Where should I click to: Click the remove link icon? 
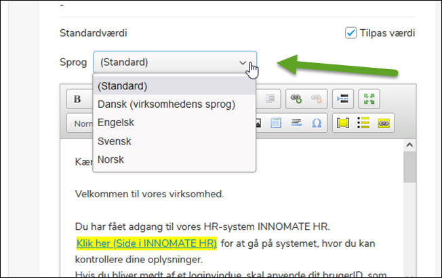tap(317, 99)
